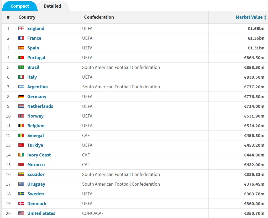268x218 pixels.
Task: Click the England flag icon
Action: pos(21,28)
